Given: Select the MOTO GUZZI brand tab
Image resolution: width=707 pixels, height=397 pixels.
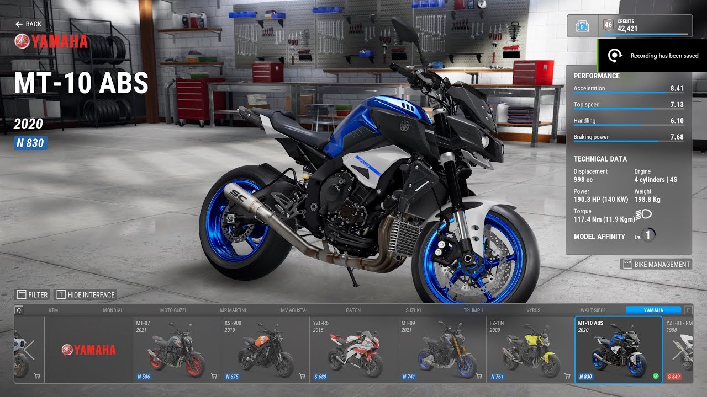Looking at the screenshot, I should 173,310.
